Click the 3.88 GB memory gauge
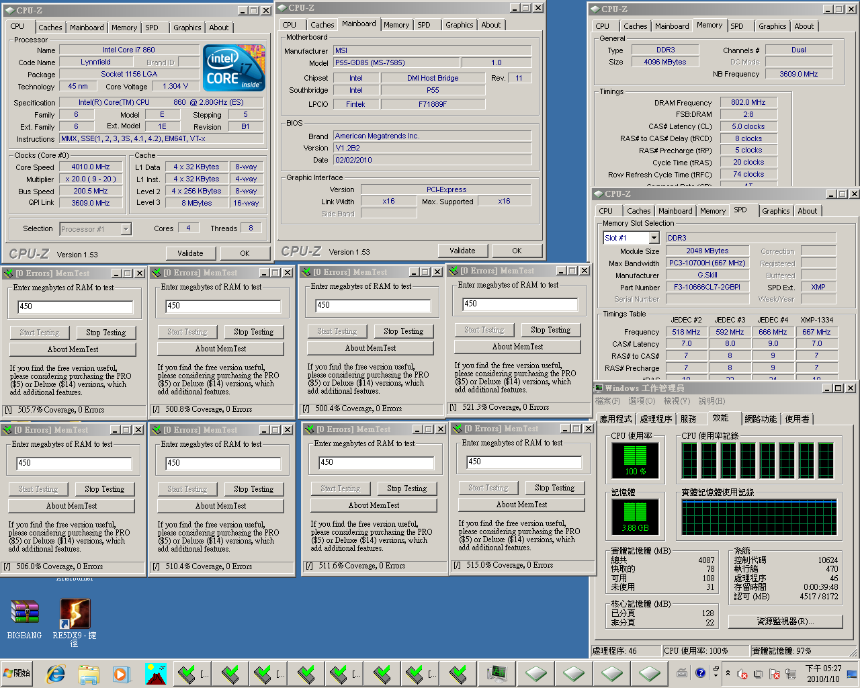The image size is (860, 688). pyautogui.click(x=635, y=517)
